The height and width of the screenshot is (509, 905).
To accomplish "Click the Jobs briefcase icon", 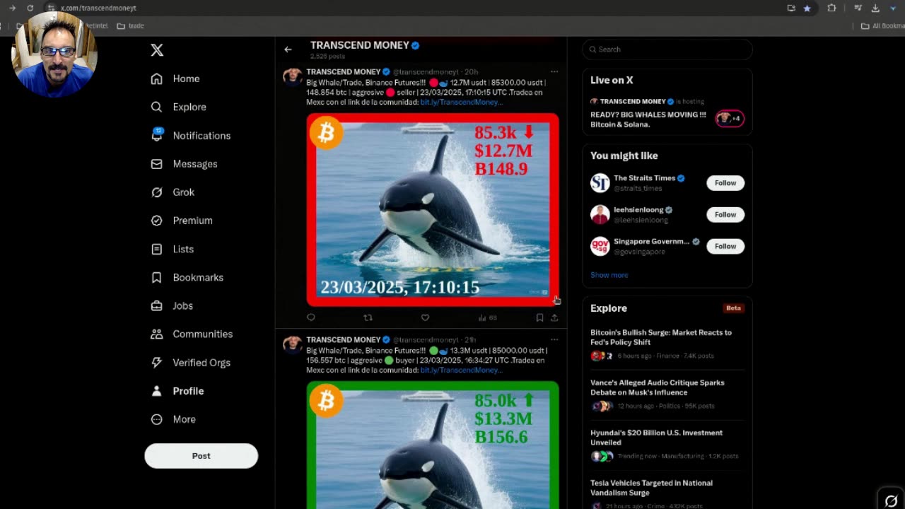I will 157,305.
